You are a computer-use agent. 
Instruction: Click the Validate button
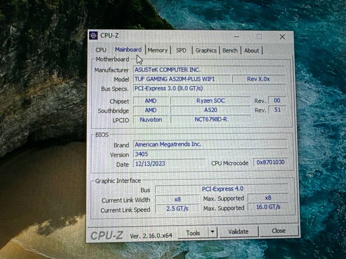tap(238, 232)
